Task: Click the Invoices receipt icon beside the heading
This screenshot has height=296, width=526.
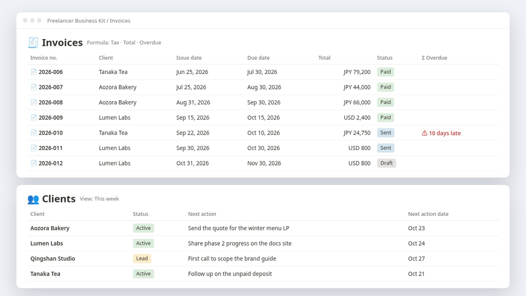Action: [x=33, y=43]
